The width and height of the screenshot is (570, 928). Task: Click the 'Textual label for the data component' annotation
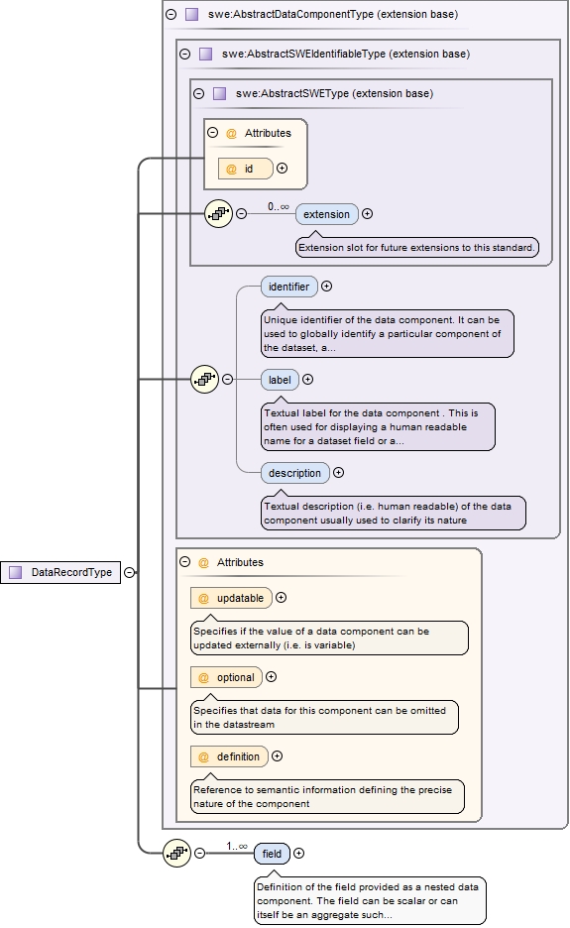tap(378, 426)
